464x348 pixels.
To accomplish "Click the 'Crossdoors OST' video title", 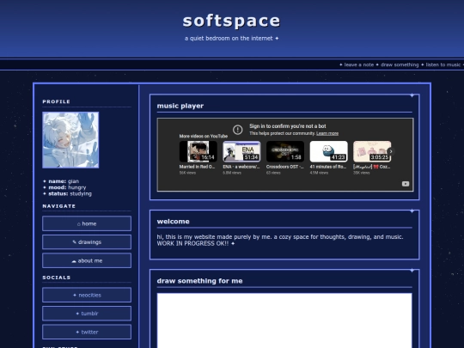I will tap(284, 167).
